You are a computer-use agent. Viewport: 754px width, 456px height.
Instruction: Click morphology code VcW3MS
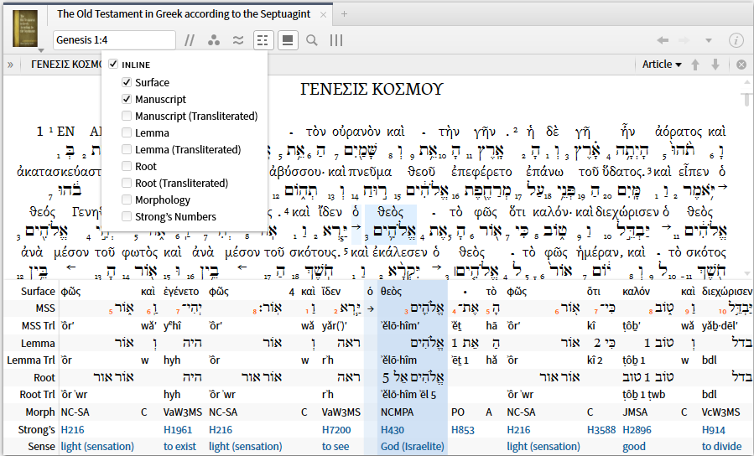(x=720, y=412)
